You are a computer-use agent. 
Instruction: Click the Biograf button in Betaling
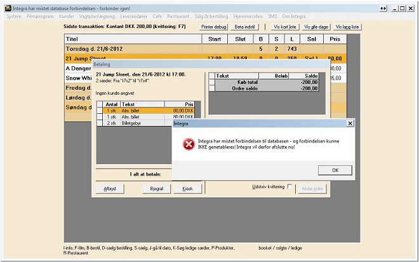click(x=157, y=189)
